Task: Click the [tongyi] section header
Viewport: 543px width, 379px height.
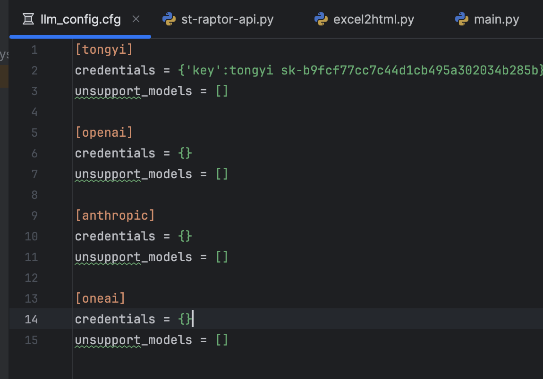Action: coord(104,49)
